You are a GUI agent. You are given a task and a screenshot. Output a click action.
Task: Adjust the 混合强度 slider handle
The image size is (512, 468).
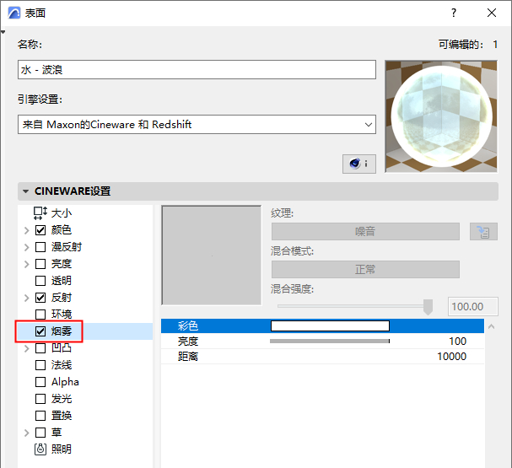coord(428,307)
